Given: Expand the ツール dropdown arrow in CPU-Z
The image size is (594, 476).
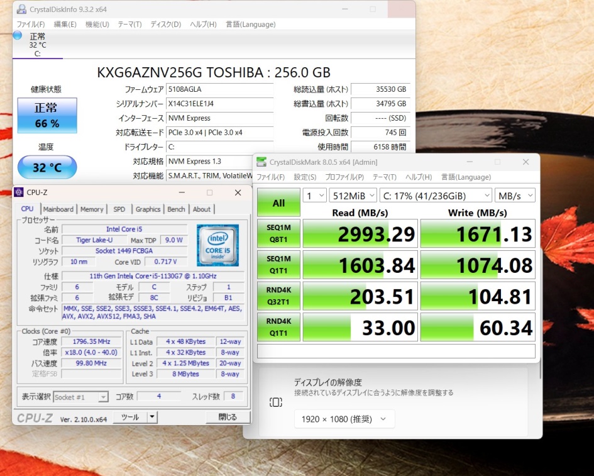Looking at the screenshot, I should click(x=152, y=417).
